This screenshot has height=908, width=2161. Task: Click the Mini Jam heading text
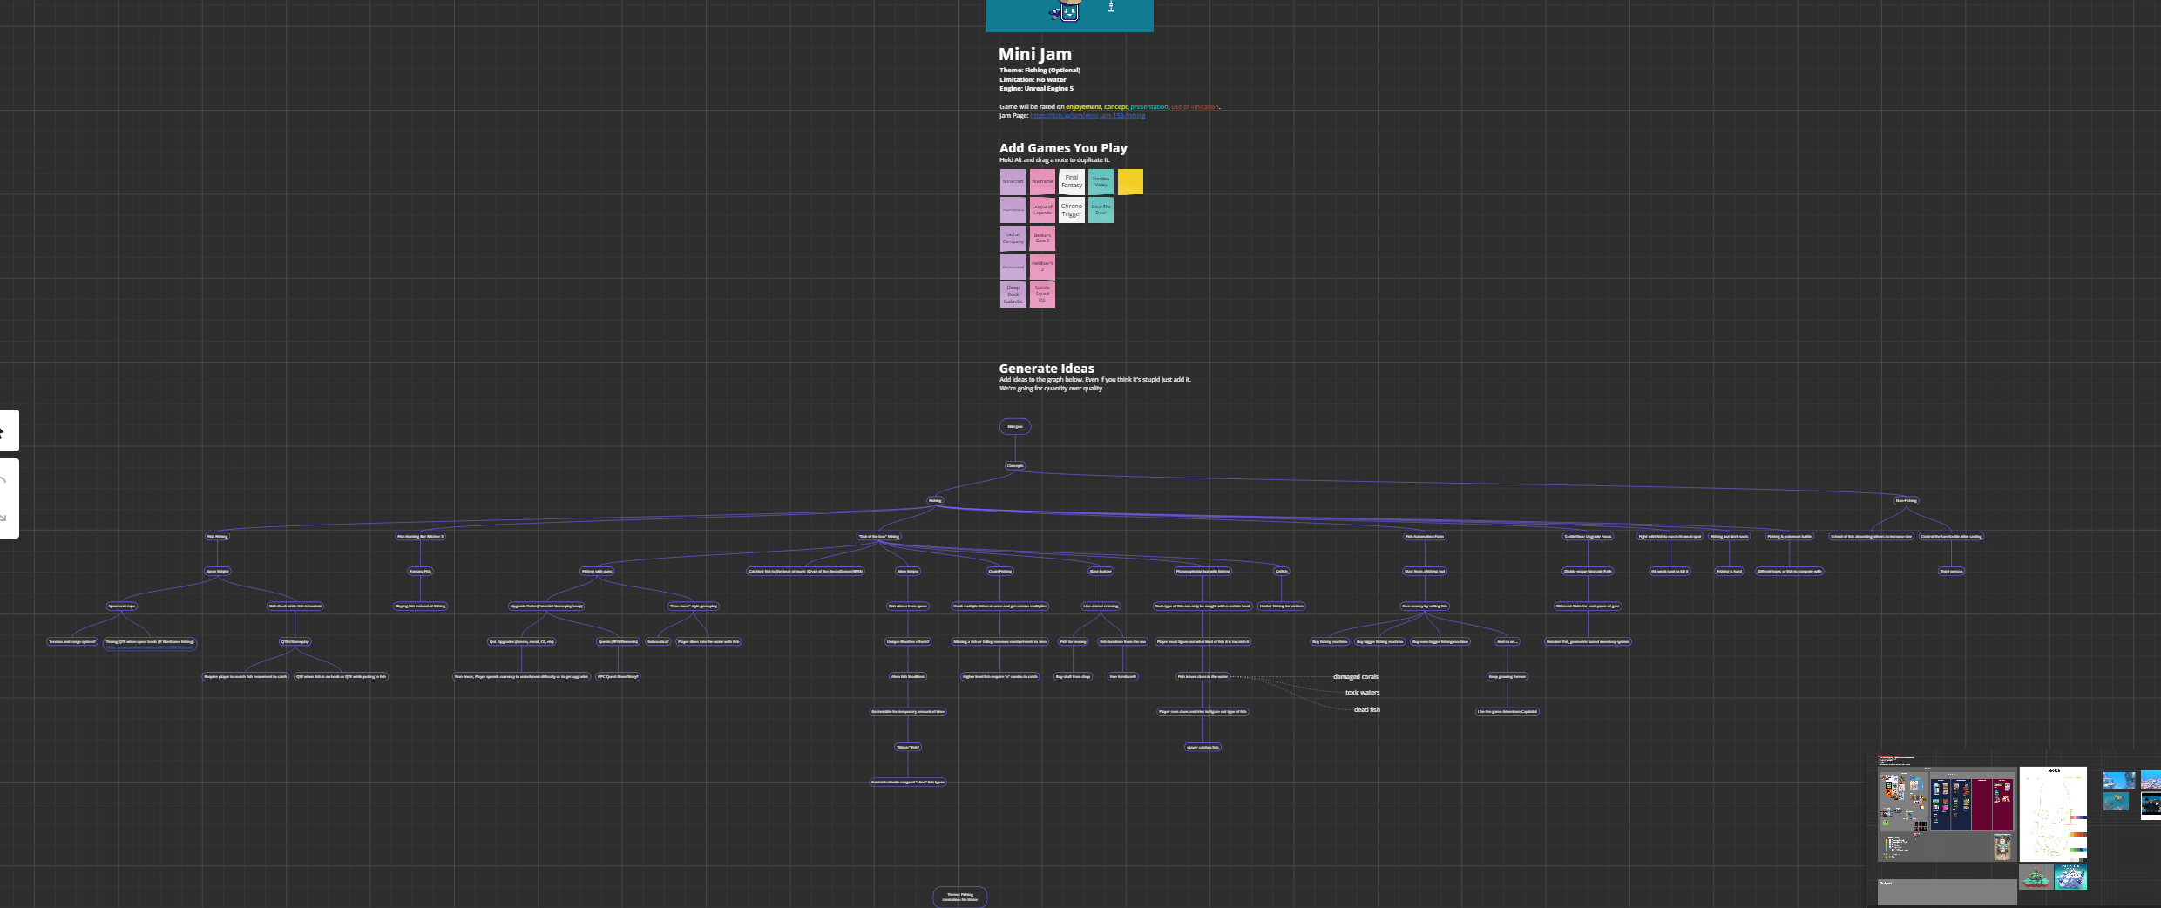1035,54
